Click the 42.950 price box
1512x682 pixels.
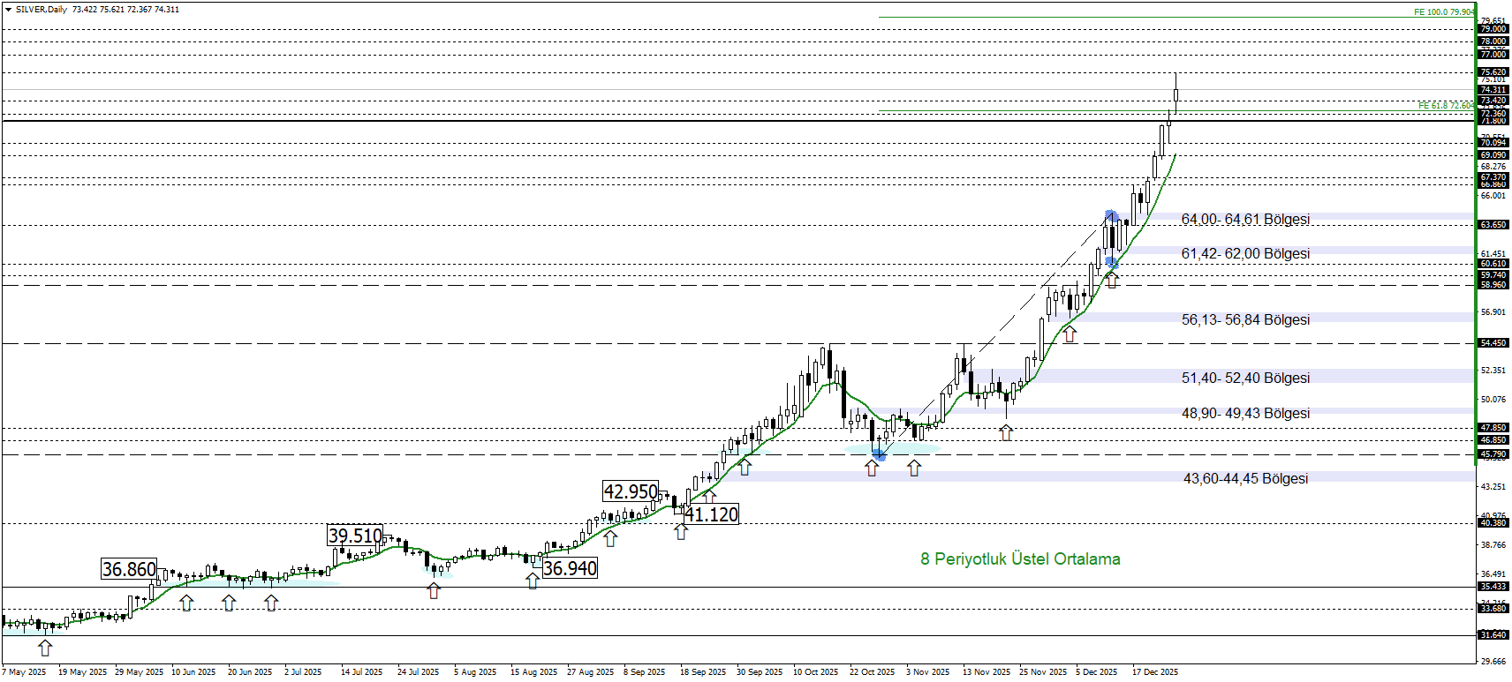631,491
